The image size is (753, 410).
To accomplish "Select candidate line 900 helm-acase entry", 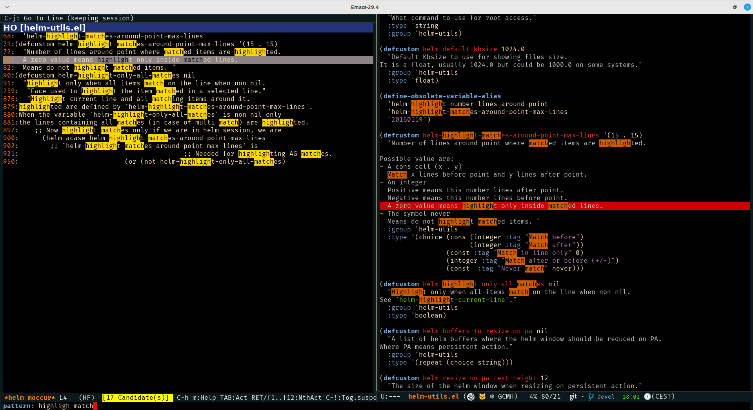I will click(188, 138).
